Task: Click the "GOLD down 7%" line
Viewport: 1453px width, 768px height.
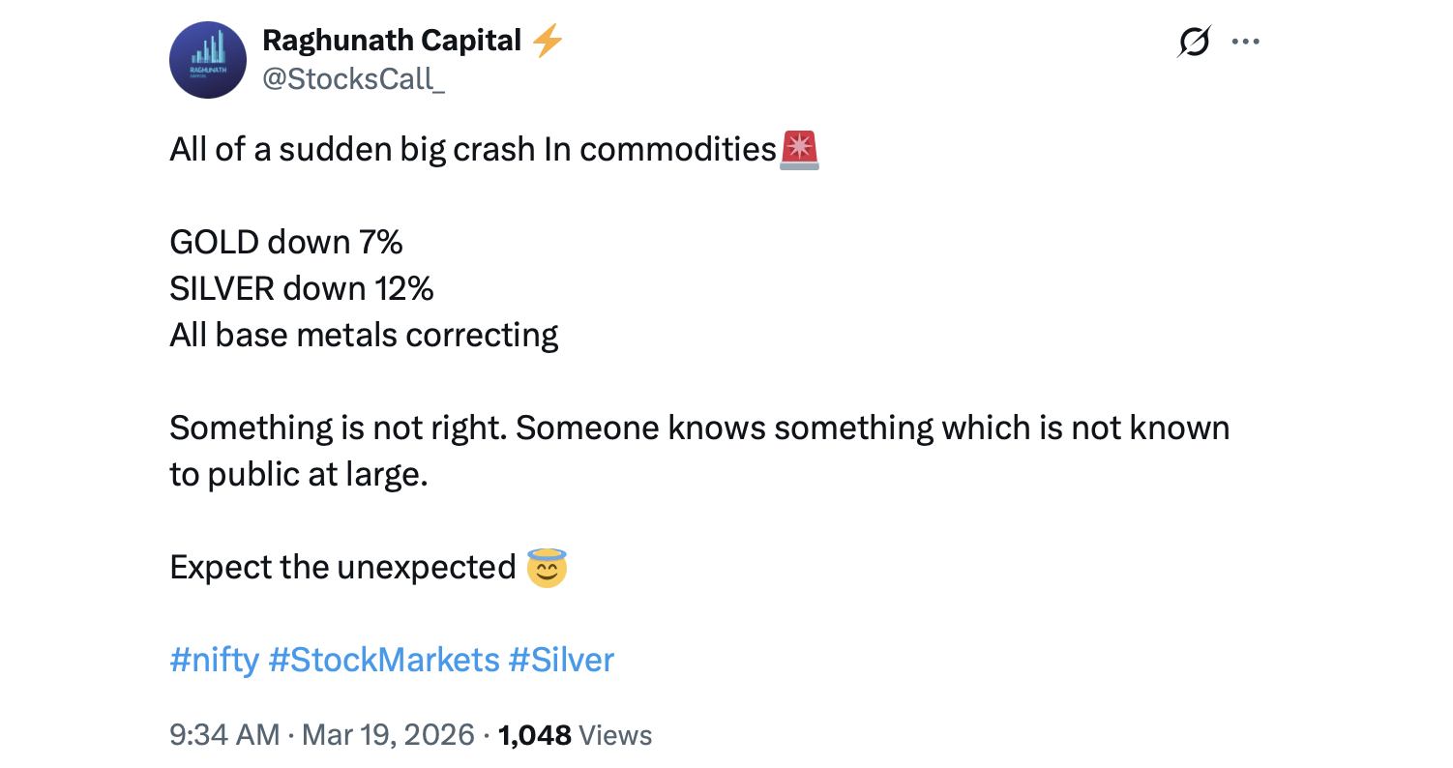Action: pos(286,242)
